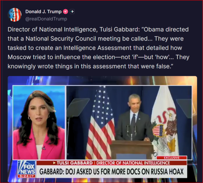This screenshot has width=203, height=183.
Task: Click the Obama podium footage panel
Action: tap(129, 122)
